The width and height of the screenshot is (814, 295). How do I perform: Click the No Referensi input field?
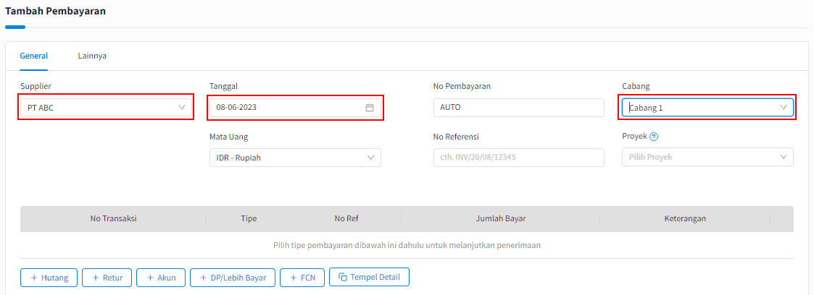tap(518, 158)
